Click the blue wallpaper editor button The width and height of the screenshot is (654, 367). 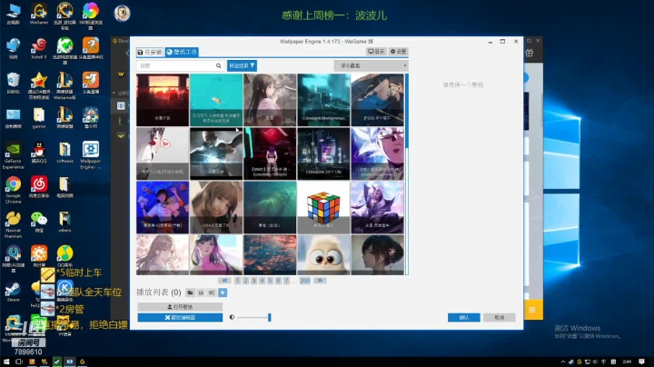click(x=180, y=318)
